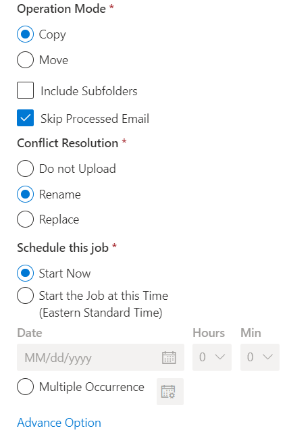Expand the Min dropdown
The width and height of the screenshot is (287, 443).
click(x=260, y=357)
